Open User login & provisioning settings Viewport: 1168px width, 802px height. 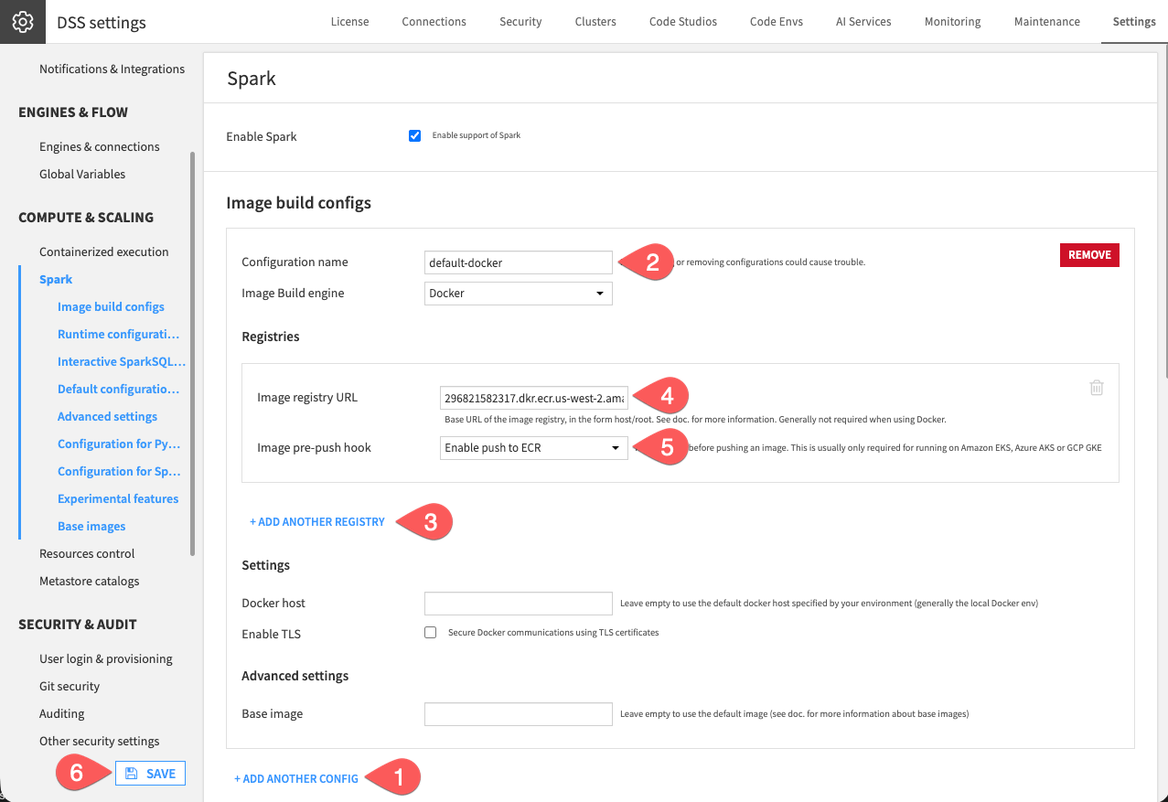coord(106,658)
